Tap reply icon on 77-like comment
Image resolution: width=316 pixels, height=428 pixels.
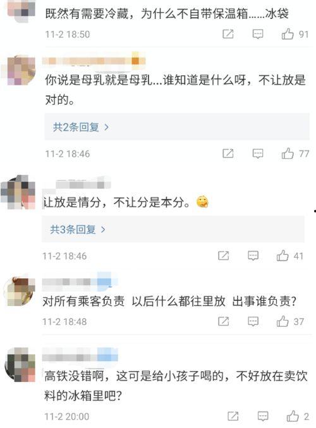258,154
